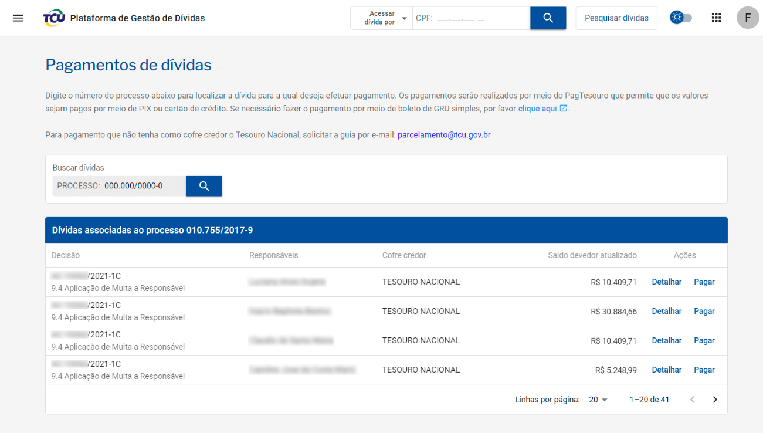Image resolution: width=763 pixels, height=433 pixels.
Task: Open the apps grid launcher
Action: point(716,18)
